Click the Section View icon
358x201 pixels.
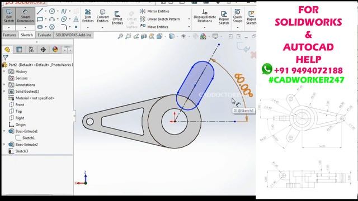coord(144,36)
